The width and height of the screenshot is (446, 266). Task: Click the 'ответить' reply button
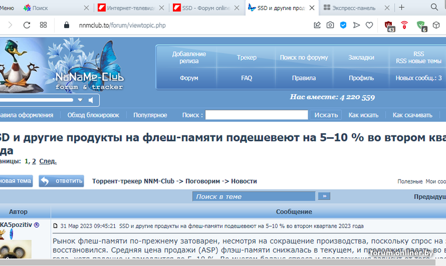(61, 181)
